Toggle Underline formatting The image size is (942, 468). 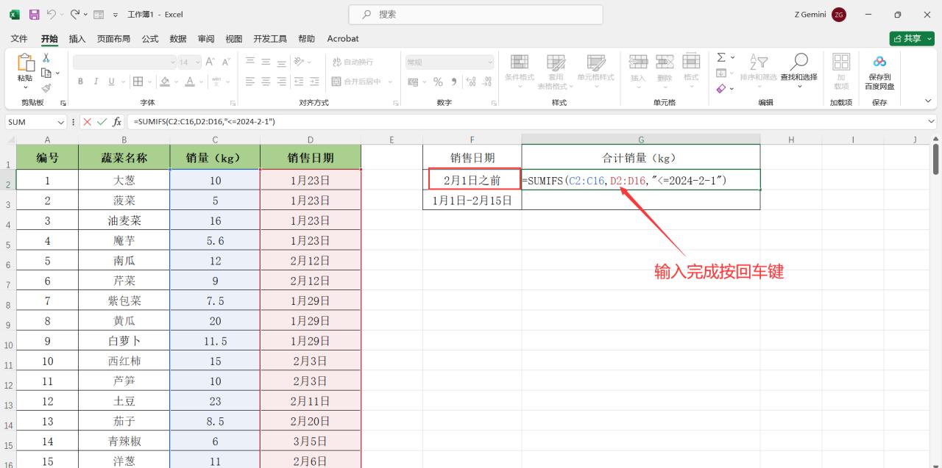pos(111,82)
